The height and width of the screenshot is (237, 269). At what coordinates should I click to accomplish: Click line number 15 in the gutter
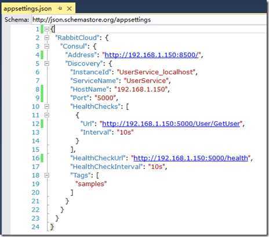tap(35, 149)
